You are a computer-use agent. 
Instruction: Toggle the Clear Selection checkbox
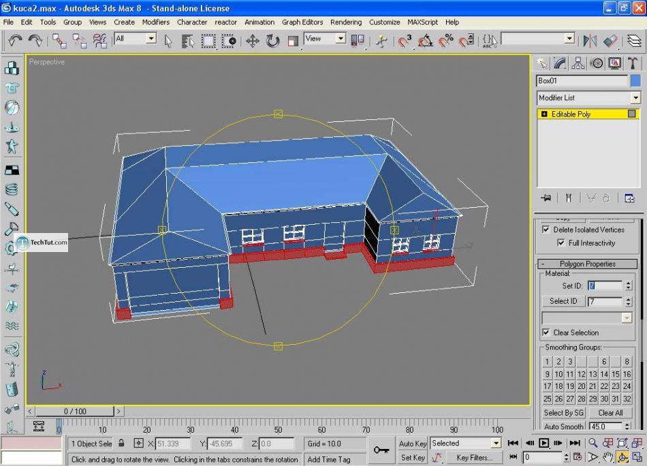tap(546, 332)
